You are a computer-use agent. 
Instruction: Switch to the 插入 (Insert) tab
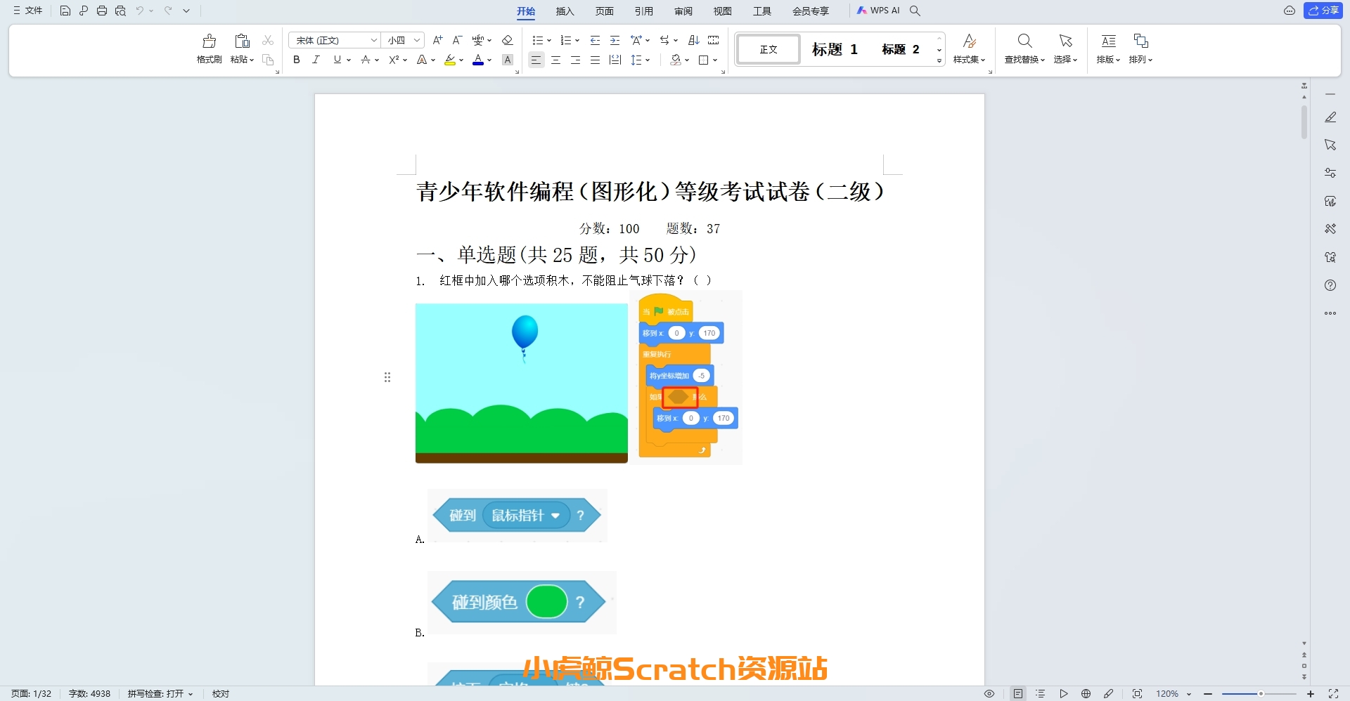(x=565, y=11)
